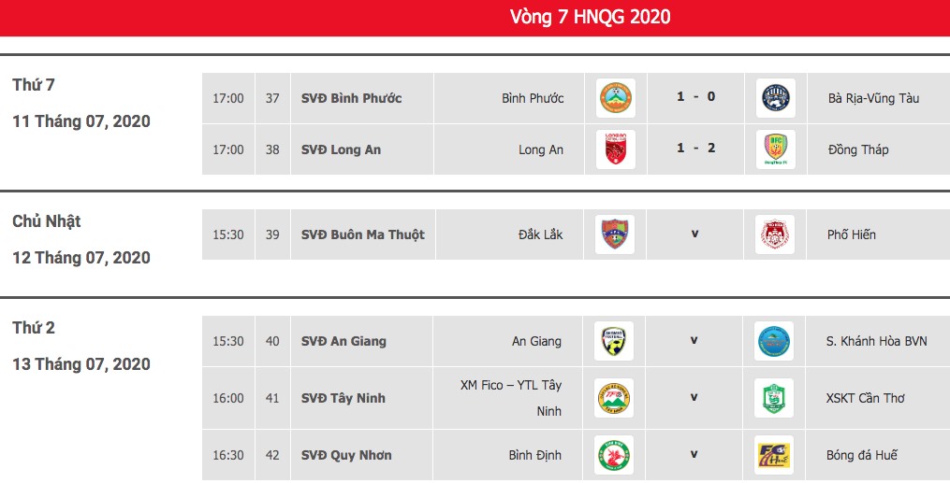
Task: Open the 1 - 0 match result
Action: [695, 97]
